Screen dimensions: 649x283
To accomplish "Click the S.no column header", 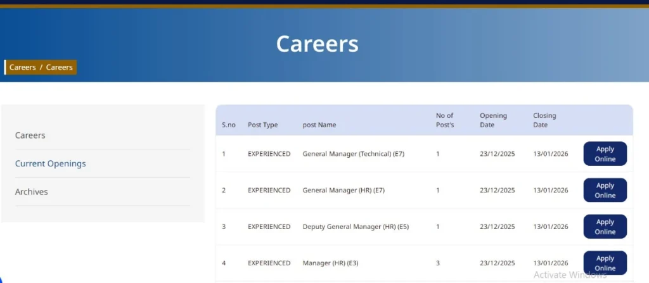I will (229, 125).
